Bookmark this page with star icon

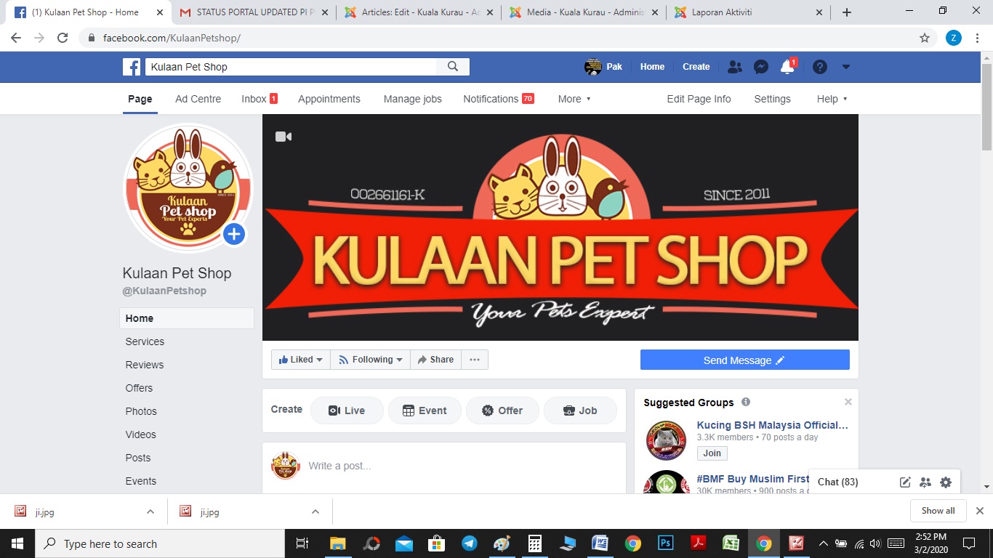pyautogui.click(x=925, y=38)
